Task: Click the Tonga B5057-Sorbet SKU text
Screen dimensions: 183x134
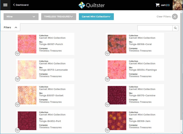Action: [x=51, y=96]
